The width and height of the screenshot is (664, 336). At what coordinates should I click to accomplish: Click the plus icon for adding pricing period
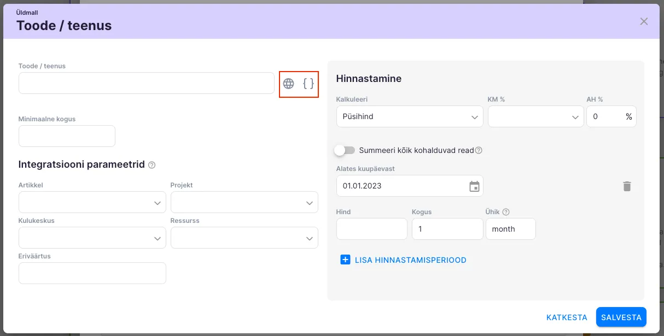[345, 260]
